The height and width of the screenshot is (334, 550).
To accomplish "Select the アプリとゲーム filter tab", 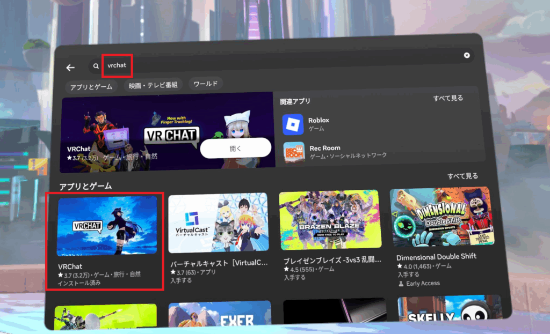I will point(91,86).
